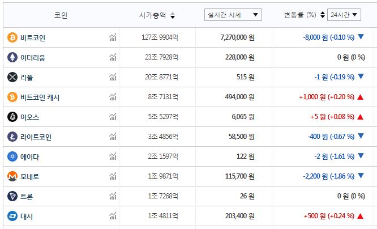Click the Ripple coin logo icon
This screenshot has height=229, width=377.
(12, 77)
